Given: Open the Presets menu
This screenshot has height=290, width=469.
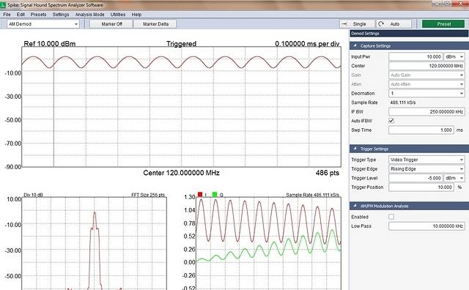Looking at the screenshot, I should 38,15.
